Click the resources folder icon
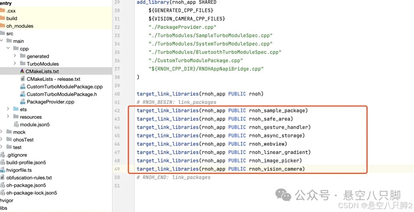The height and width of the screenshot is (212, 414). pyautogui.click(x=16, y=117)
